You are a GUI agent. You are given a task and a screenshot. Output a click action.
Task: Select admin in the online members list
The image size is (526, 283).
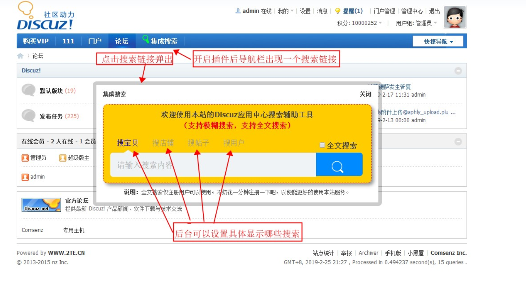37,177
